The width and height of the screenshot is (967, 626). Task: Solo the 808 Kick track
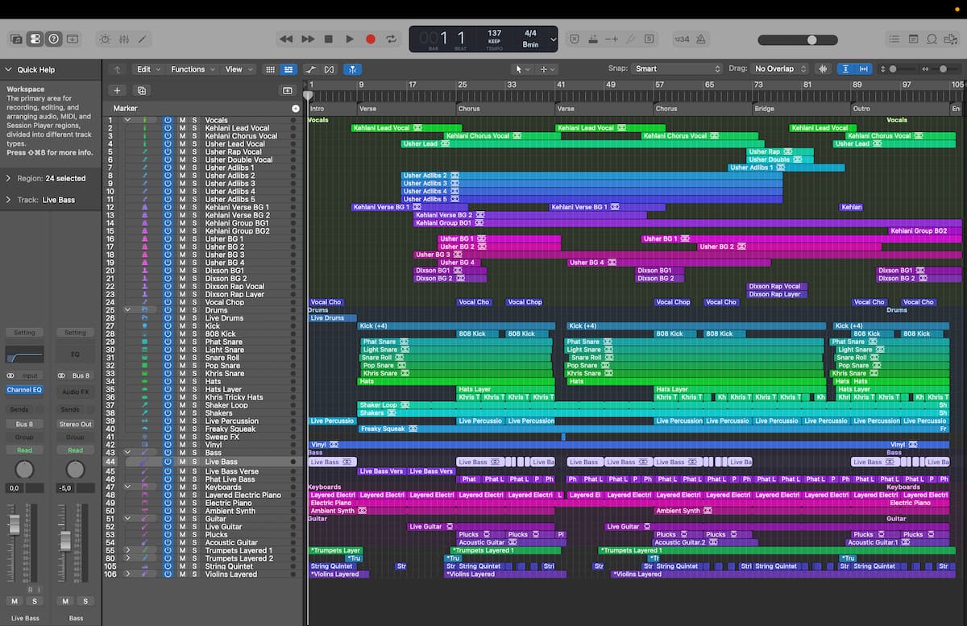[x=193, y=334]
